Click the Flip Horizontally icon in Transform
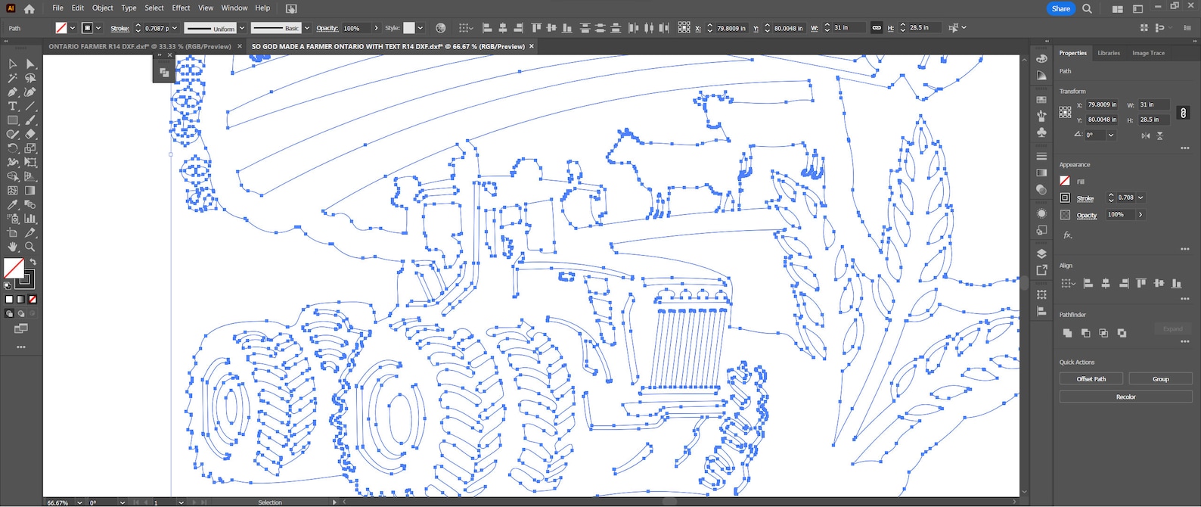The width and height of the screenshot is (1201, 507). (1146, 135)
